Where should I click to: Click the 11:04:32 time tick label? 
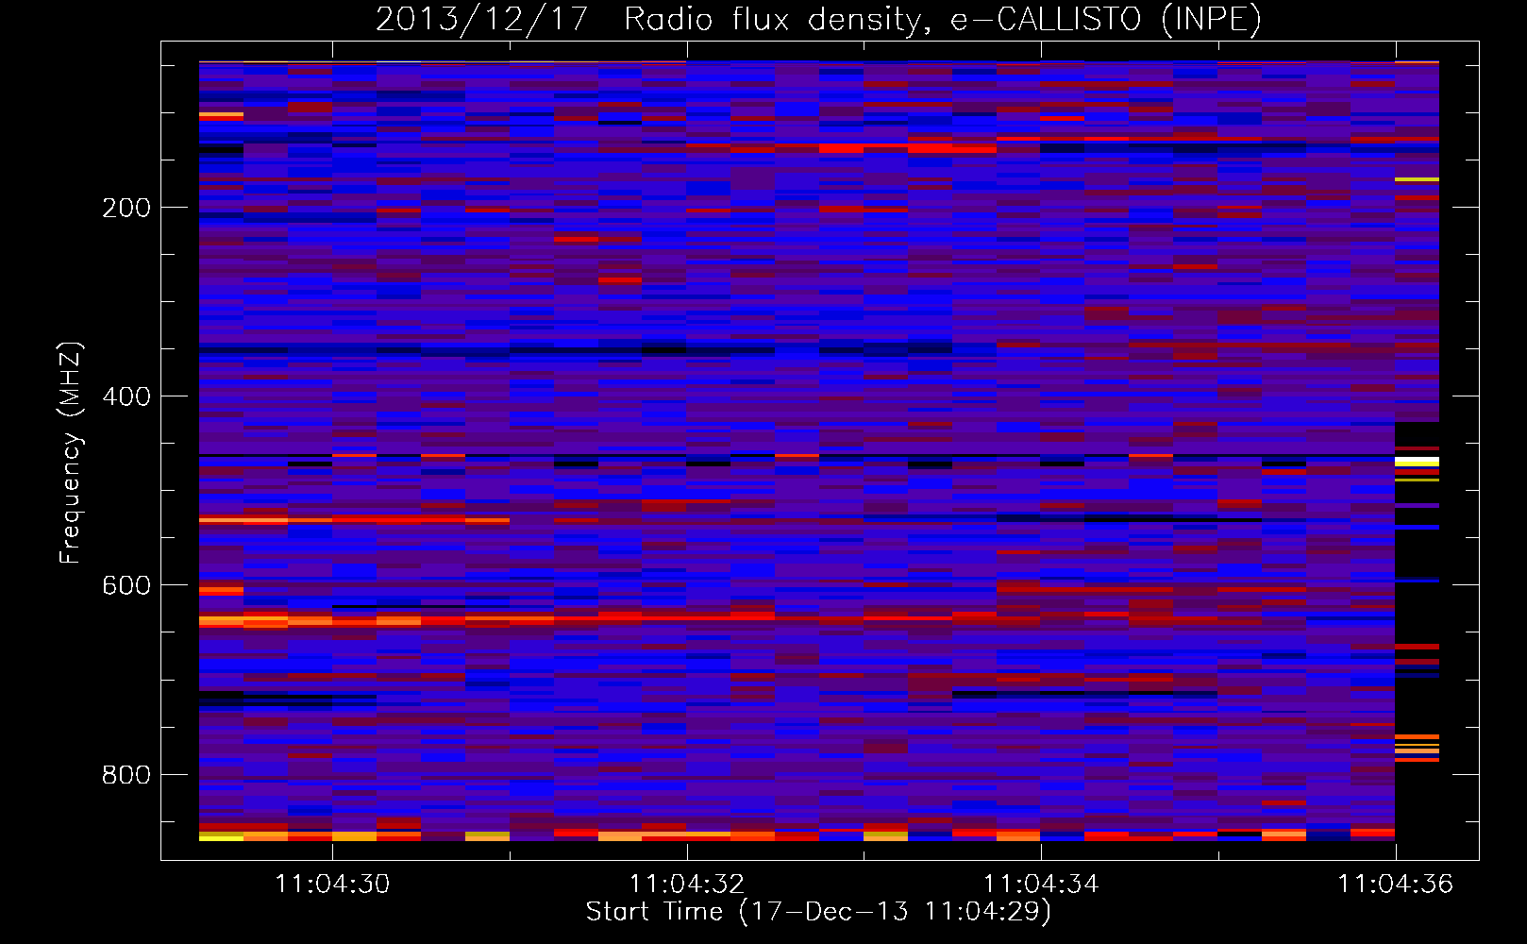point(687,885)
